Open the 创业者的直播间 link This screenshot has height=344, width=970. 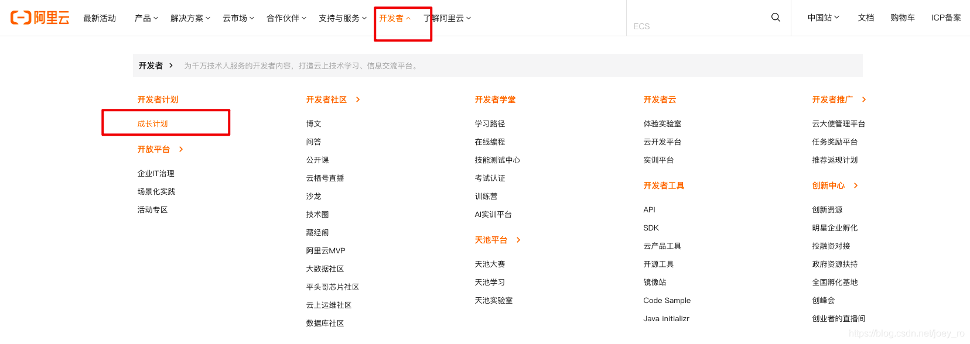pyautogui.click(x=839, y=318)
